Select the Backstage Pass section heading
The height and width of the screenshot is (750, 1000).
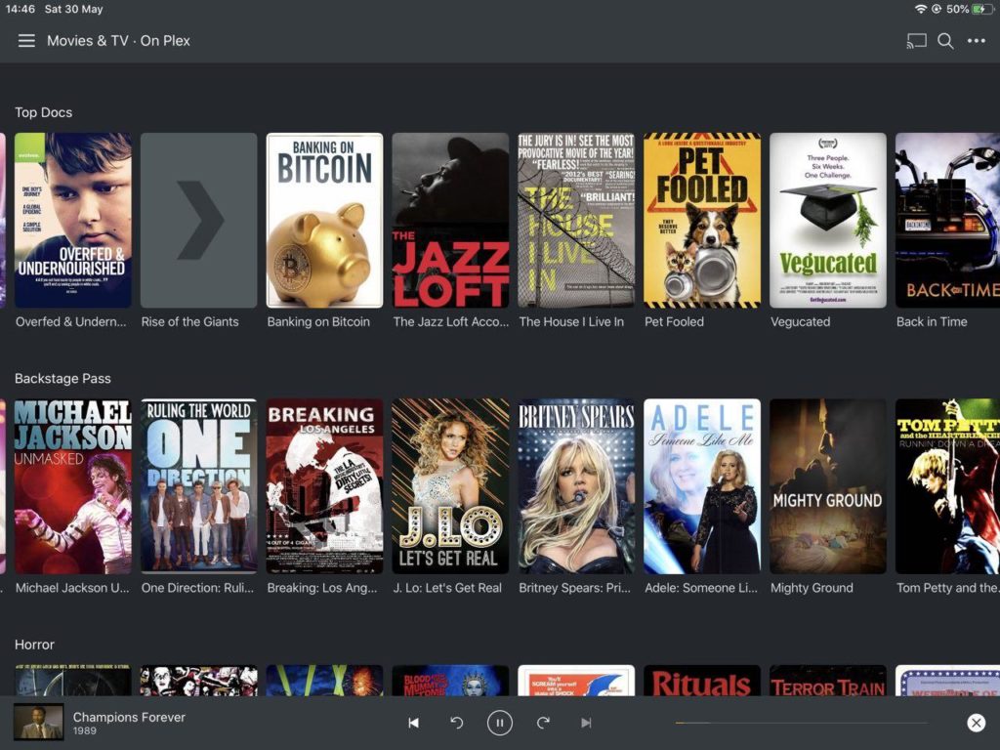pos(62,378)
